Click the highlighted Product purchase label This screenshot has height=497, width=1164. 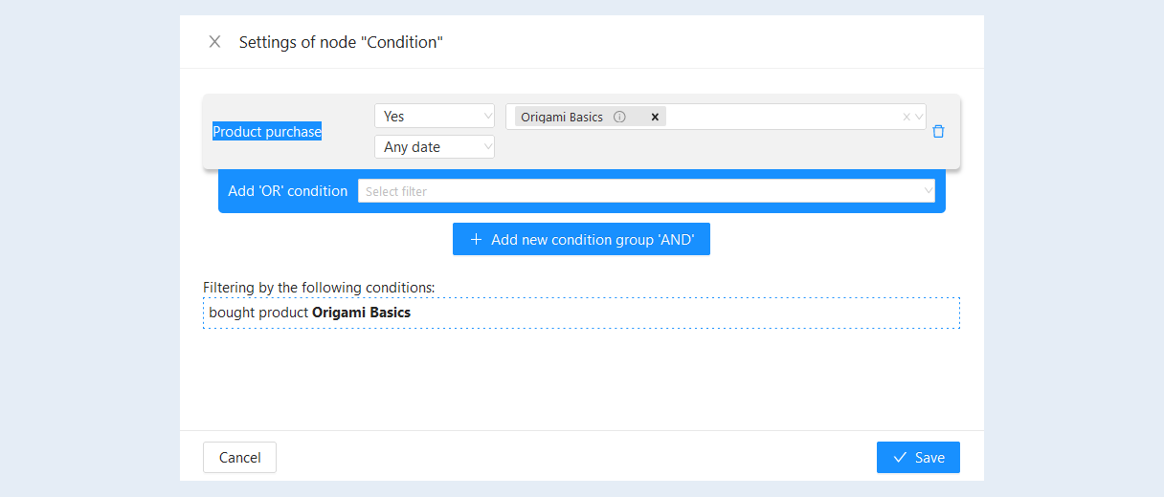coord(267,132)
